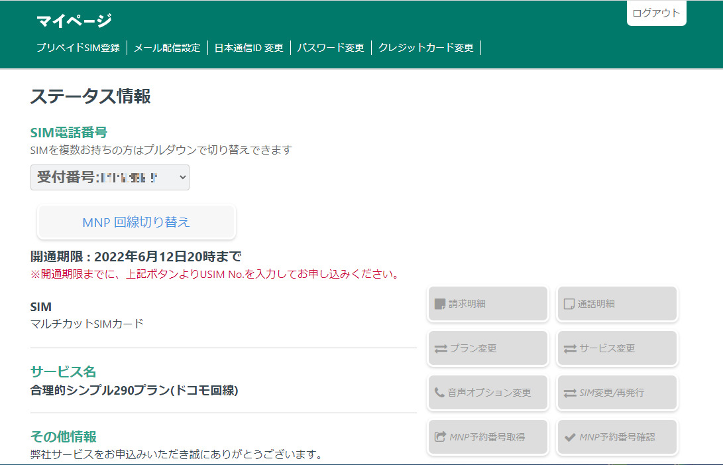Screen dimensions: 723x465
Task: Click the 請求明細 billing statement icon
Action: pyautogui.click(x=439, y=304)
